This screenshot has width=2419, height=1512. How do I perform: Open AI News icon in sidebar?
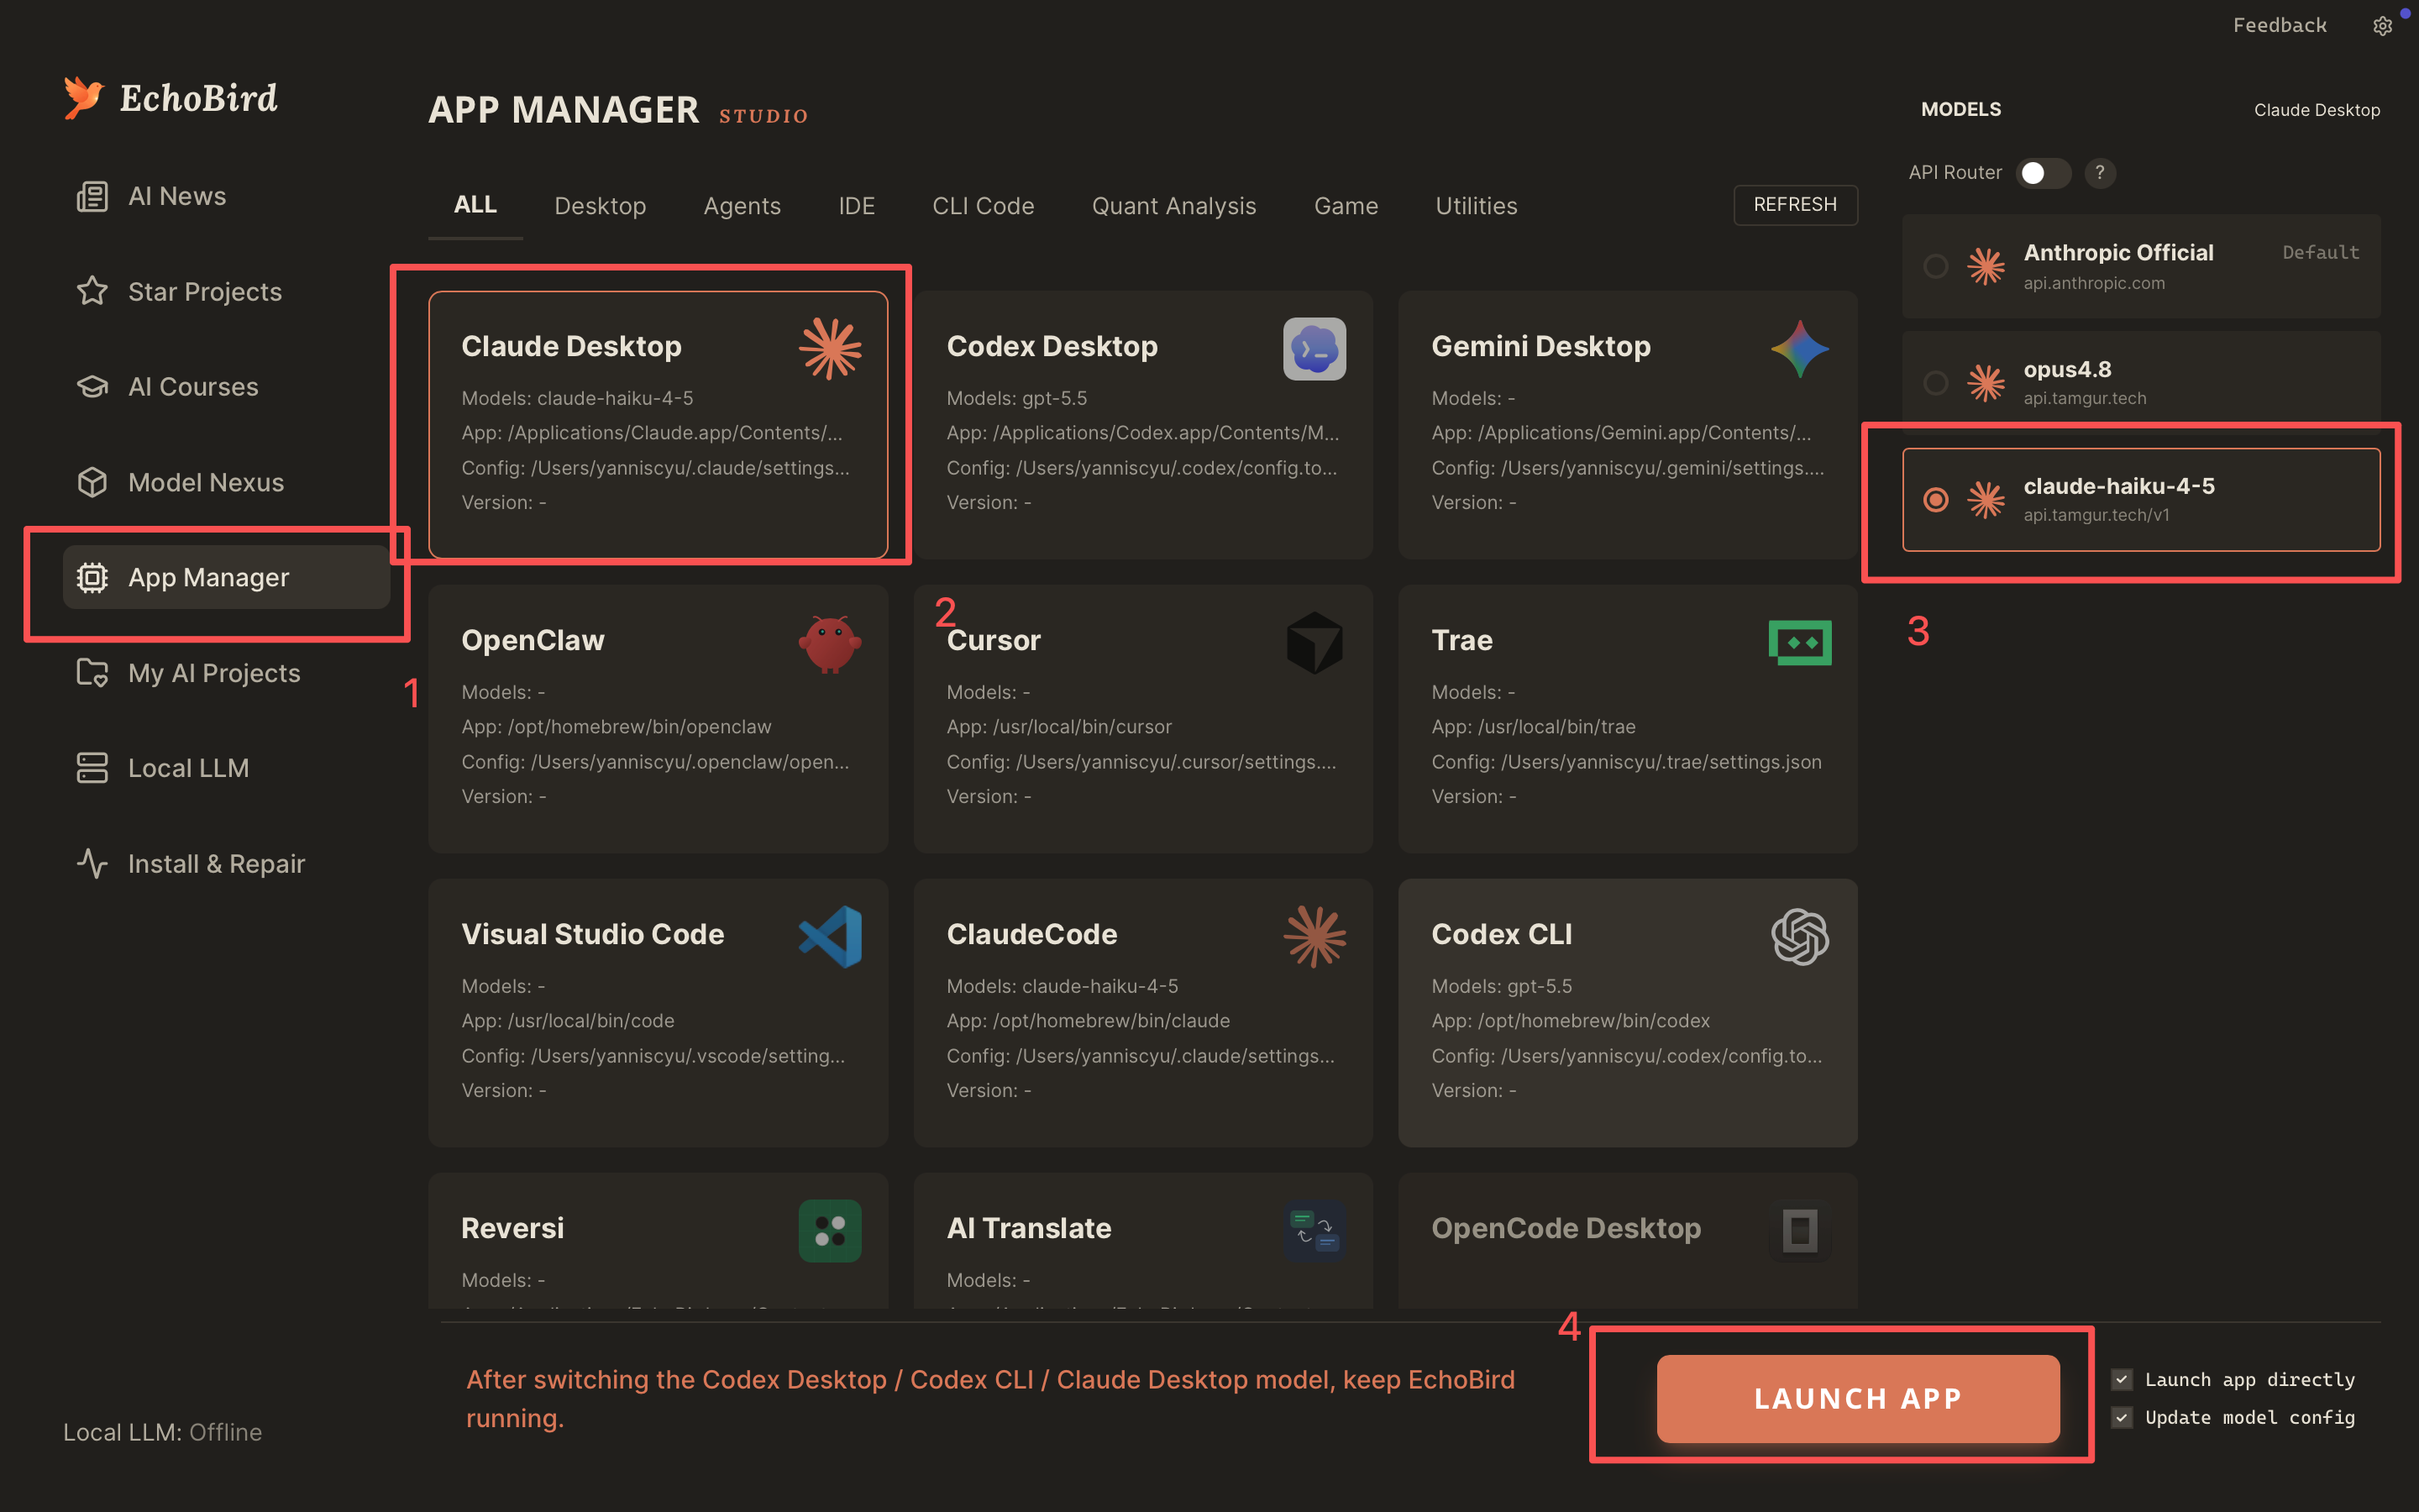pyautogui.click(x=92, y=196)
